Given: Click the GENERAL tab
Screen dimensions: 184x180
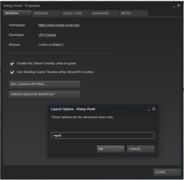Looking at the screenshot, I should coord(17,13).
